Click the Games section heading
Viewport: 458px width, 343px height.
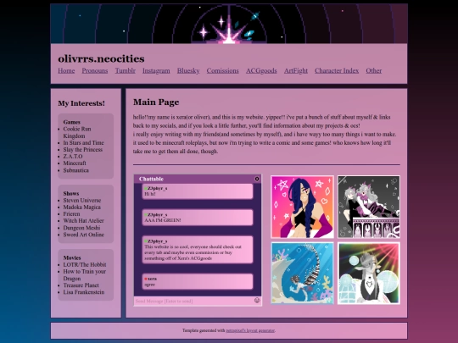pos(71,122)
